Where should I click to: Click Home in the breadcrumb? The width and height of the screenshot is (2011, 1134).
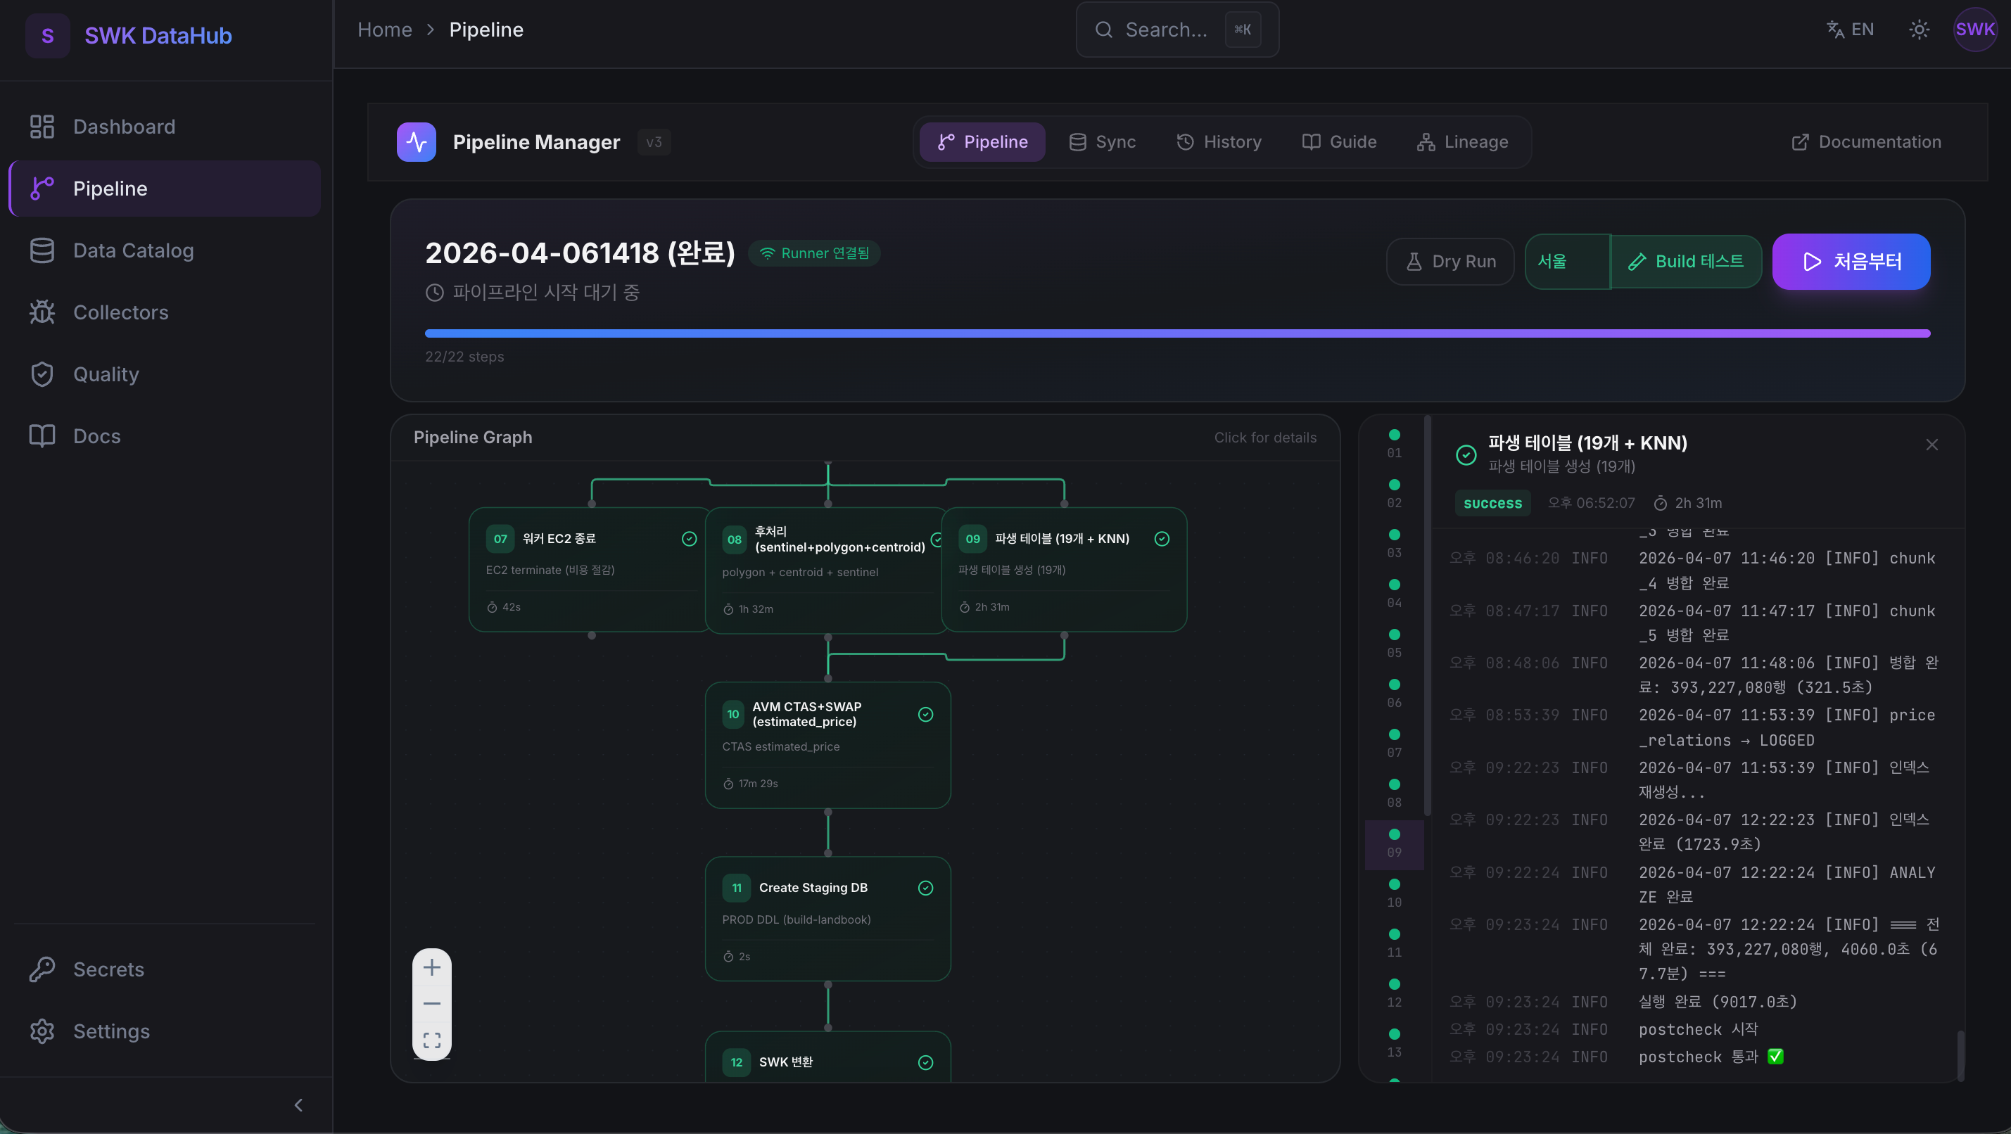tap(385, 30)
